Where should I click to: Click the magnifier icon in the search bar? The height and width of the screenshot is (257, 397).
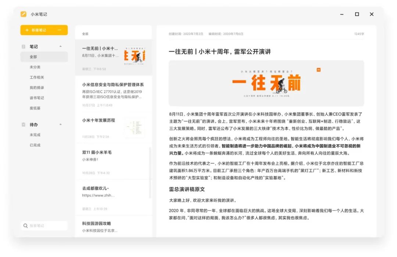click(25, 225)
